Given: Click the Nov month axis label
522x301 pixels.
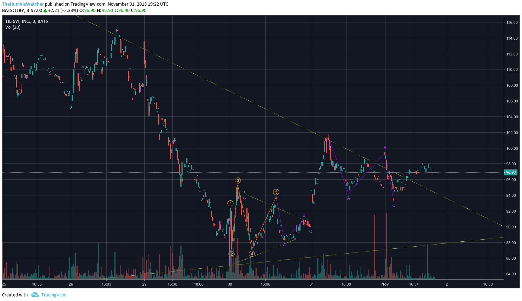Looking at the screenshot, I should click(385, 284).
